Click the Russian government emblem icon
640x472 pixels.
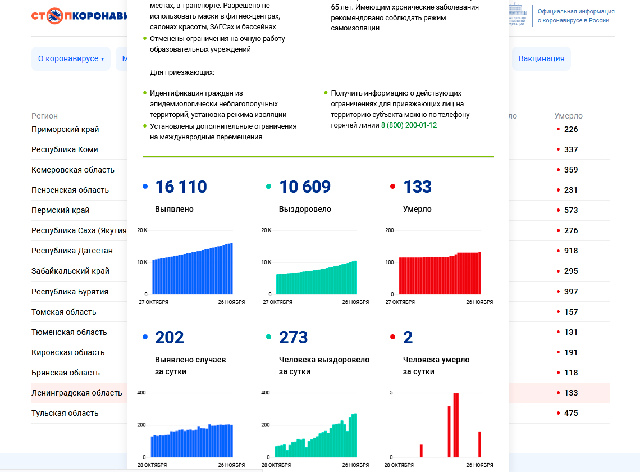518,15
